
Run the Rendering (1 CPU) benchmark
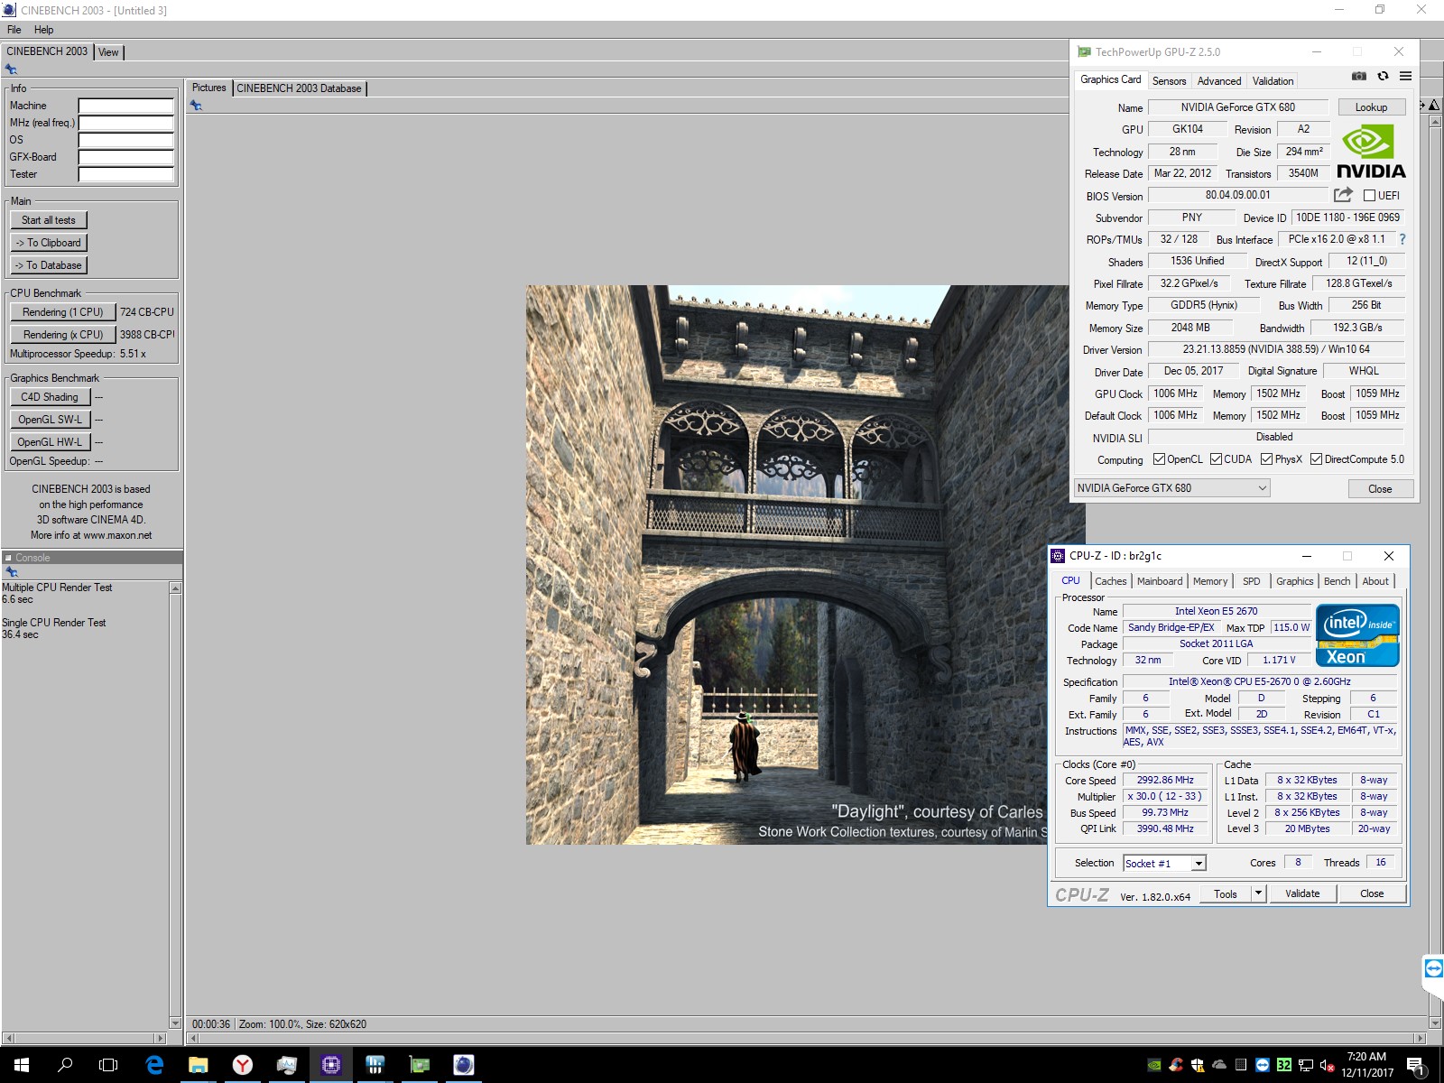63,312
